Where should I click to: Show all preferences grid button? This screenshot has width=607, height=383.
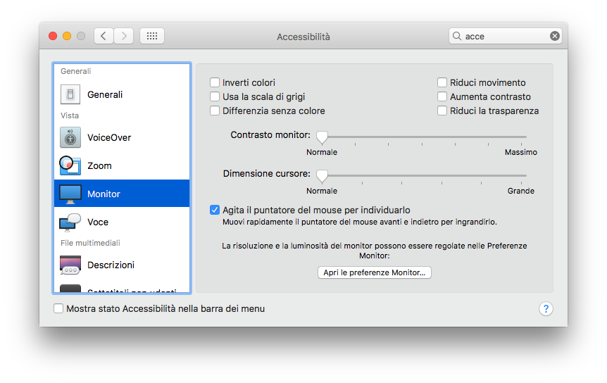(x=152, y=36)
